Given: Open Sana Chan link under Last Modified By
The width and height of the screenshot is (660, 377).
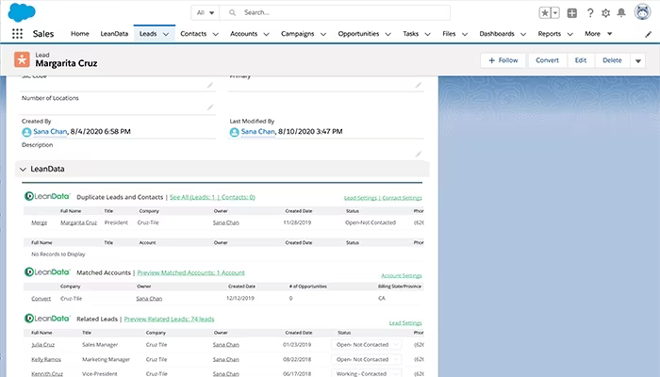Looking at the screenshot, I should (258, 132).
